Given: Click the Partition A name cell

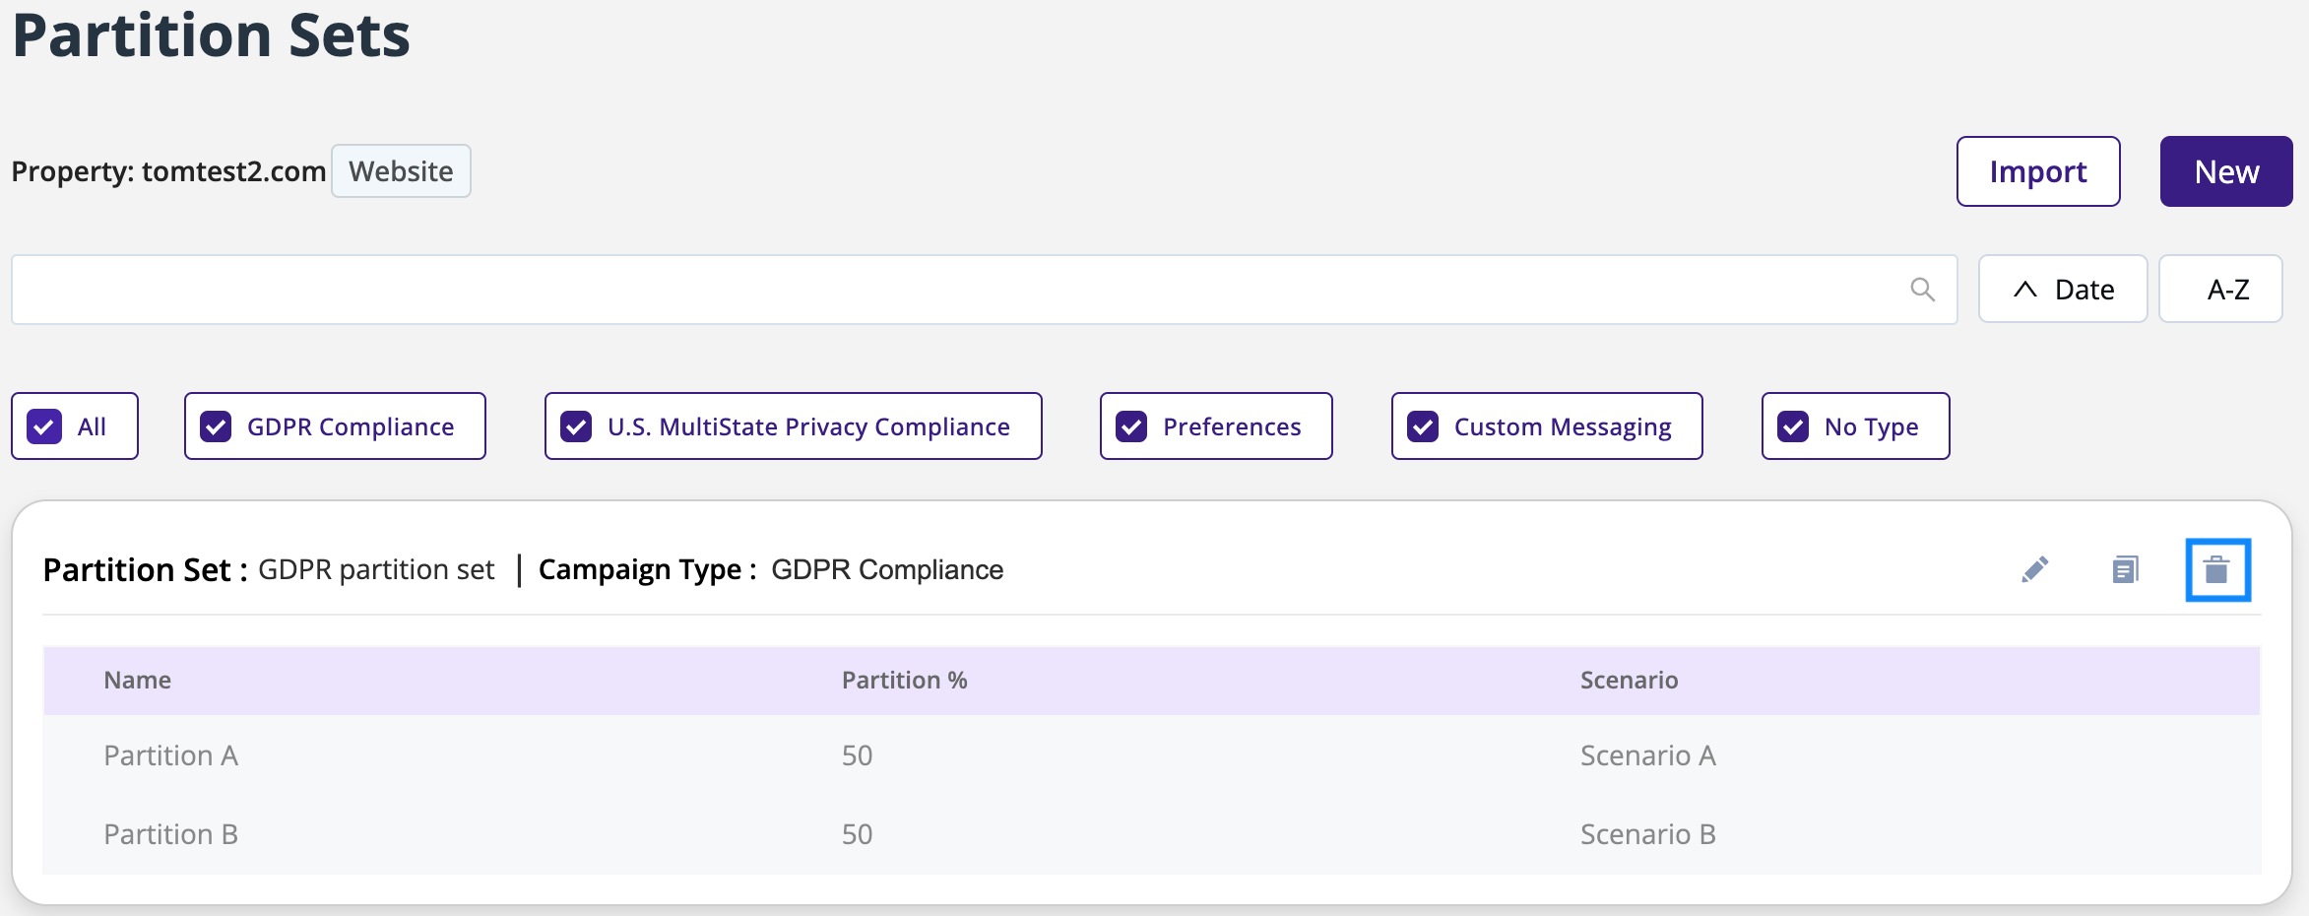Looking at the screenshot, I should (x=171, y=755).
